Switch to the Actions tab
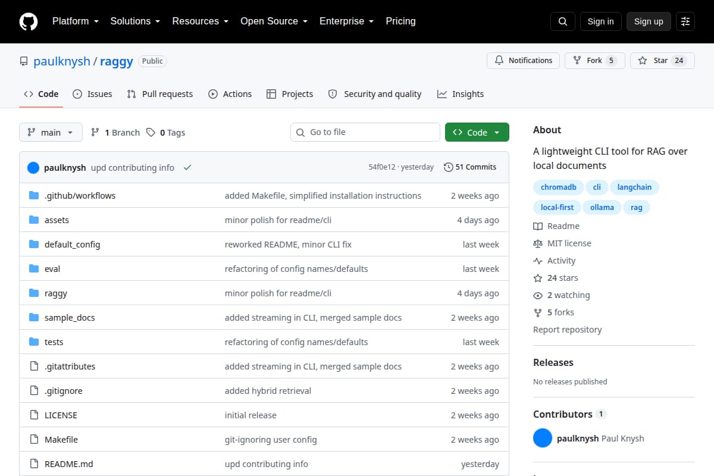This screenshot has height=476, width=714. coord(230,94)
